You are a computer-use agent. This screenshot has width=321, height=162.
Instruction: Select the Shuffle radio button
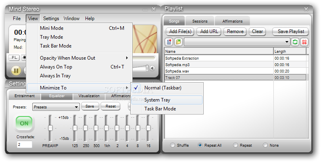coord(173,145)
